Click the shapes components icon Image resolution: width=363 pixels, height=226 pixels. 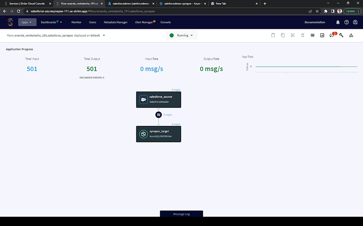click(351, 35)
